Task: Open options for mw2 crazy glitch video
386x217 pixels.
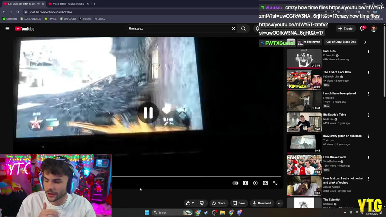Action: [368, 136]
